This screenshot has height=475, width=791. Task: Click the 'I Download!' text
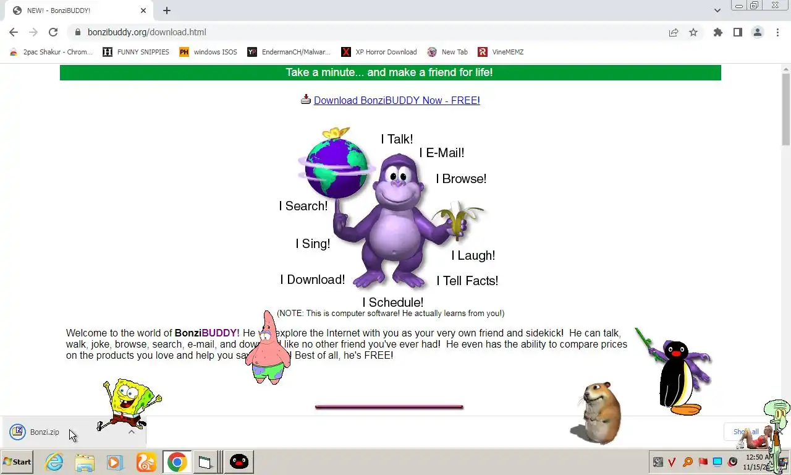click(x=313, y=280)
